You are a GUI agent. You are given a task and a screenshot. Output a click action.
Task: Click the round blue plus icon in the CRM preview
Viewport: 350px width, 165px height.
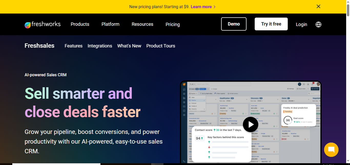(x=299, y=84)
